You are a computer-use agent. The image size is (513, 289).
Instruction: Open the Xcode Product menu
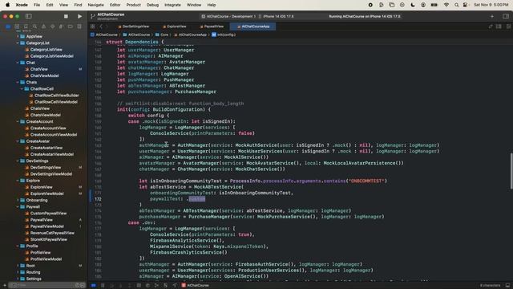tap(134, 5)
